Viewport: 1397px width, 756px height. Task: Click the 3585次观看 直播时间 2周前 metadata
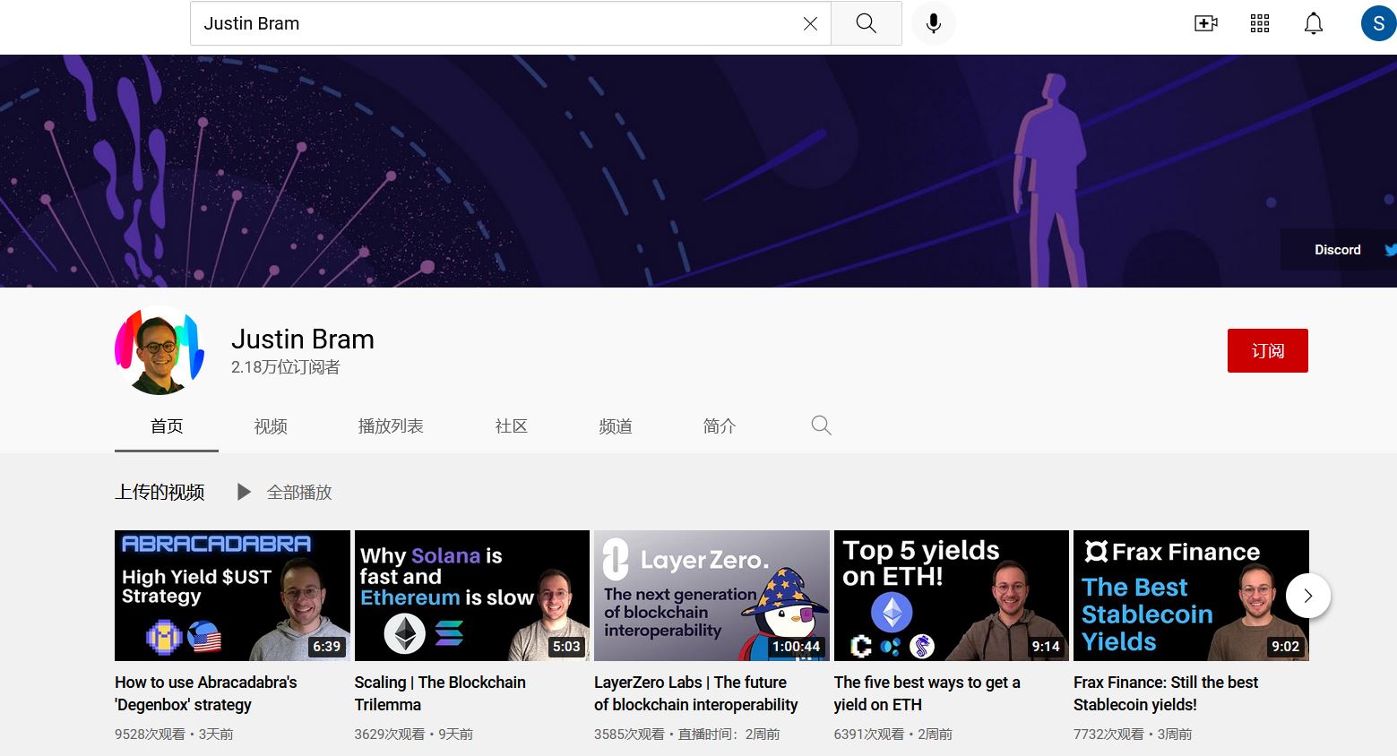click(x=687, y=734)
